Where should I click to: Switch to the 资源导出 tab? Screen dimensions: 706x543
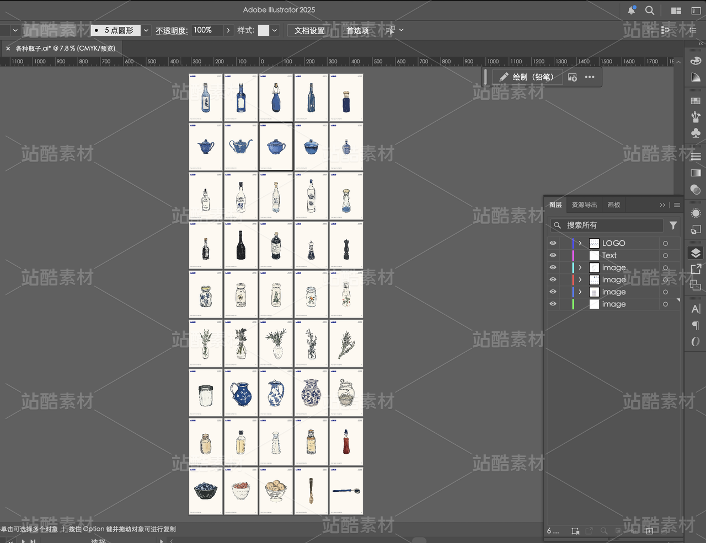pyautogui.click(x=584, y=205)
